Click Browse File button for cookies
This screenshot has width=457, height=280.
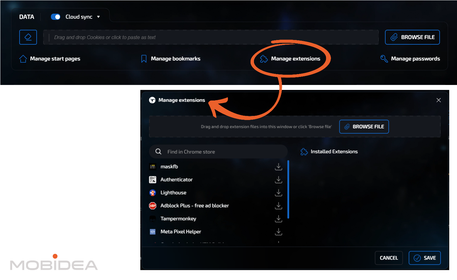click(412, 37)
